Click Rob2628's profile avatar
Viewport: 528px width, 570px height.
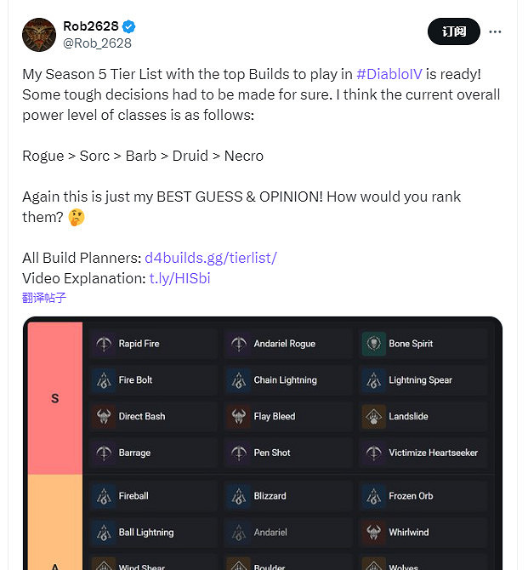(38, 33)
